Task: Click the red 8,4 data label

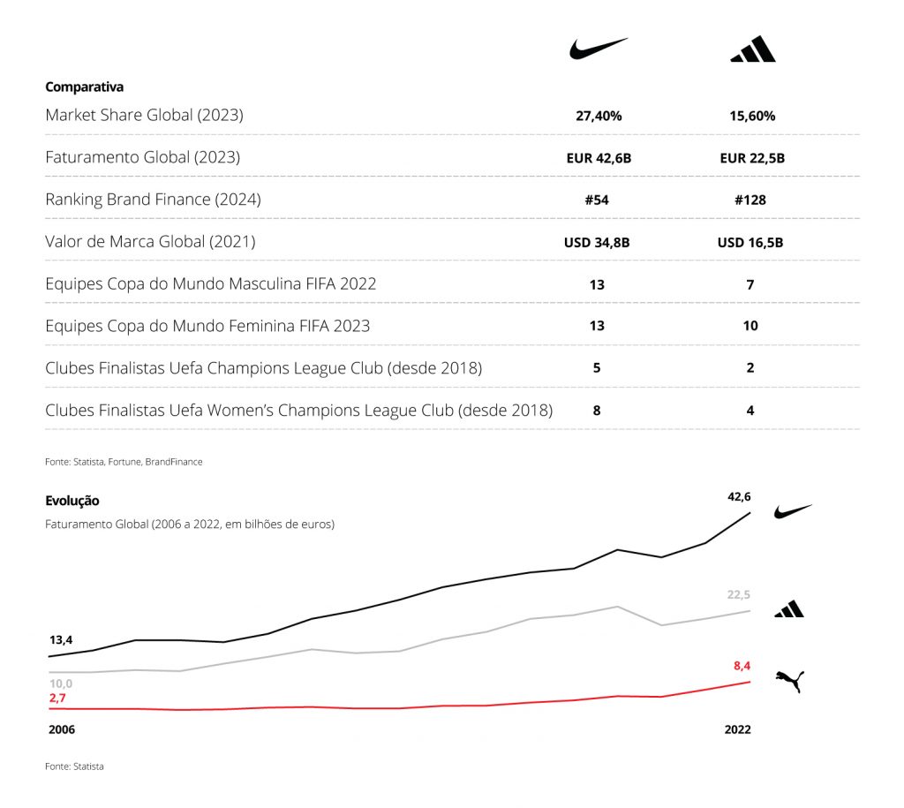Action: point(741,666)
